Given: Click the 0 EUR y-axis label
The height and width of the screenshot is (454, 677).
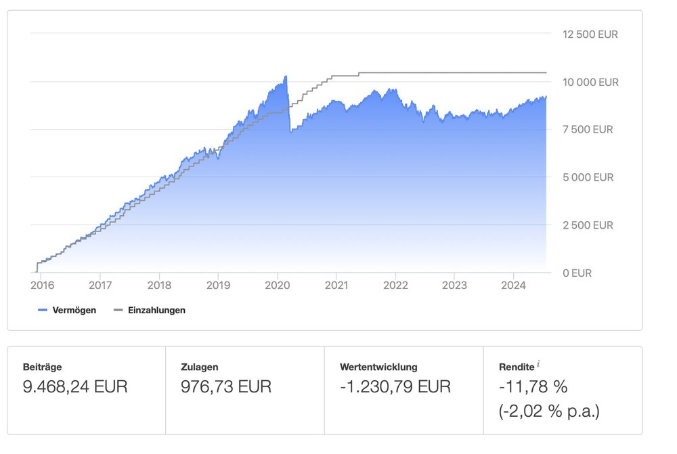Looking at the screenshot, I should coord(577,273).
